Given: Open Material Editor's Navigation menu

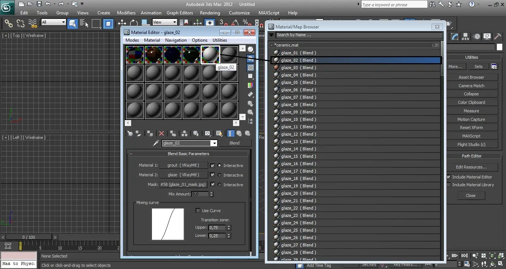Looking at the screenshot, I should 176,40.
